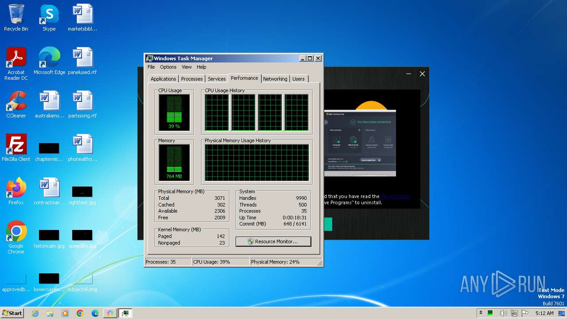The width and height of the screenshot is (567, 319).
Task: Minimize the uninstaller window
Action: click(x=408, y=74)
